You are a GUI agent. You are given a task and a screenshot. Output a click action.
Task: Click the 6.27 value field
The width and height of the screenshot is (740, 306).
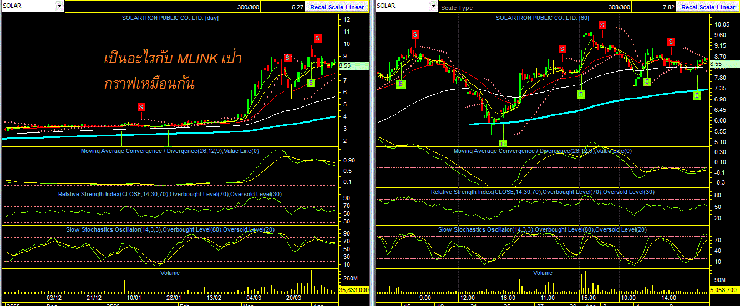[283, 7]
